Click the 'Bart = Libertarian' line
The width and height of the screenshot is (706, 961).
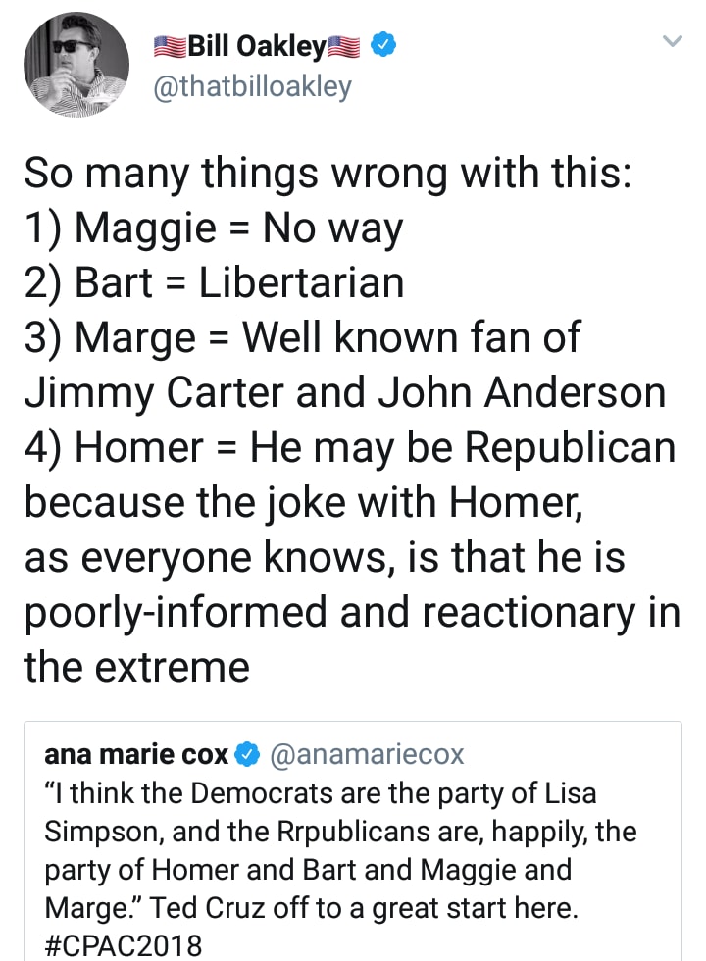(x=214, y=283)
